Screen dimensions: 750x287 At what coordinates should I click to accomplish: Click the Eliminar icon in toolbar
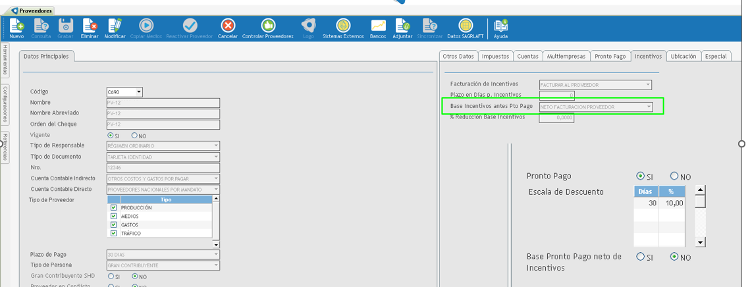(90, 26)
